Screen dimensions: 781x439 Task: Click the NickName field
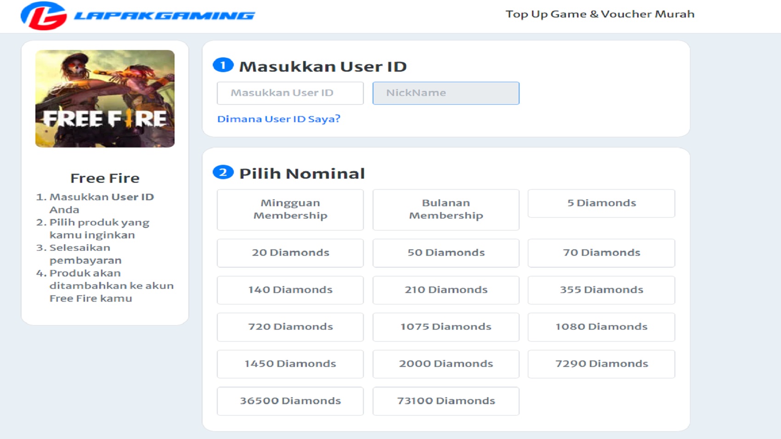pos(445,93)
